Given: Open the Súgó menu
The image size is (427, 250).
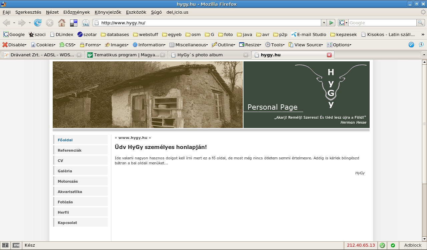Looking at the screenshot, I should click(156, 12).
